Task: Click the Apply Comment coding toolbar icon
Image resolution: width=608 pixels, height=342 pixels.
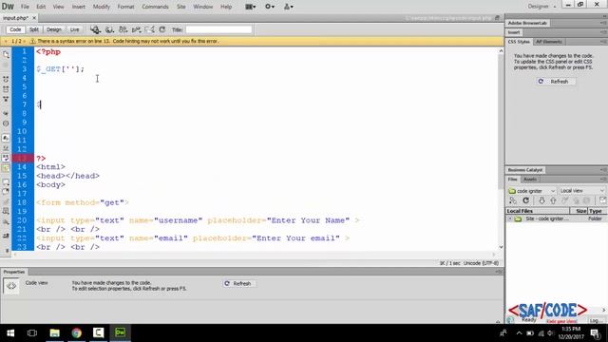Action: (6, 181)
